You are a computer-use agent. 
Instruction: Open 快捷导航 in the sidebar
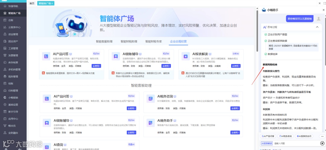13,6
